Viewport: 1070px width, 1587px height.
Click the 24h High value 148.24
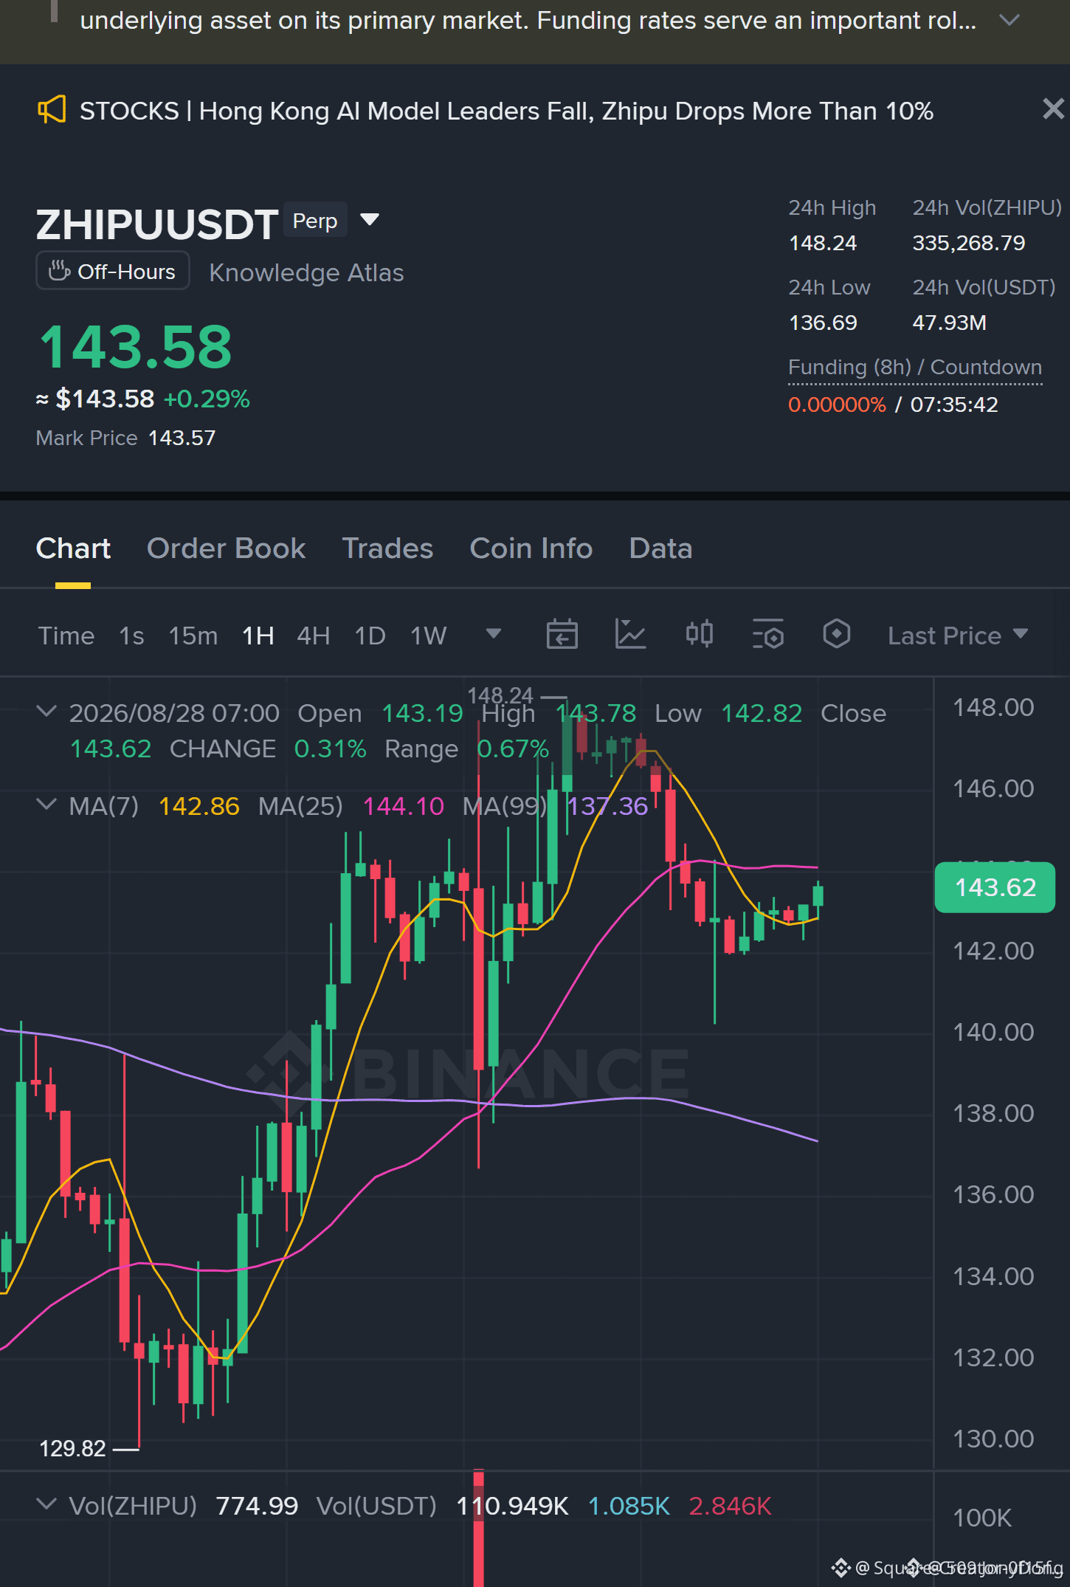click(823, 243)
